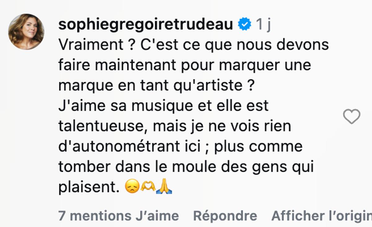Click the heart hands emoji
The height and width of the screenshot is (227, 372).
tap(148, 187)
